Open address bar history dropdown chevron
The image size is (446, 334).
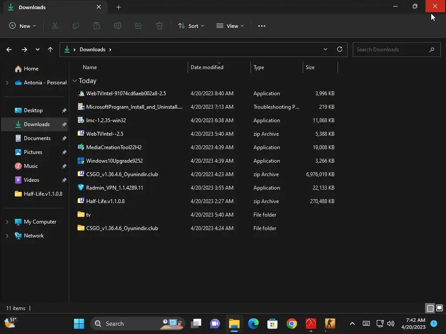click(x=325, y=50)
